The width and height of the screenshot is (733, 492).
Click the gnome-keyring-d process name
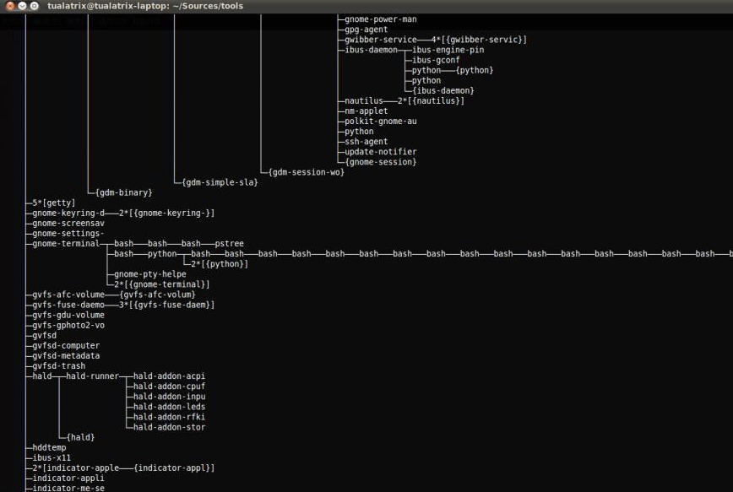tap(68, 214)
